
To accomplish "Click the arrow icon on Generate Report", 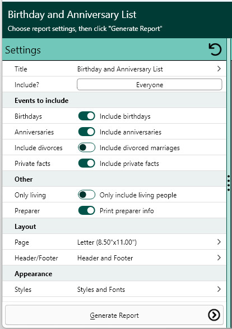I will pyautogui.click(x=214, y=315).
